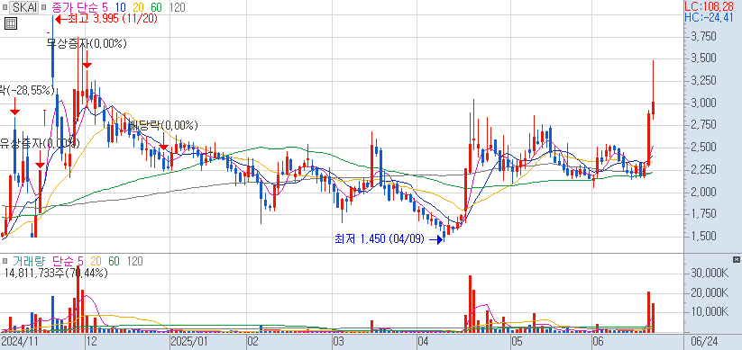Click the 2024/11 date axis label

pyautogui.click(x=19, y=341)
